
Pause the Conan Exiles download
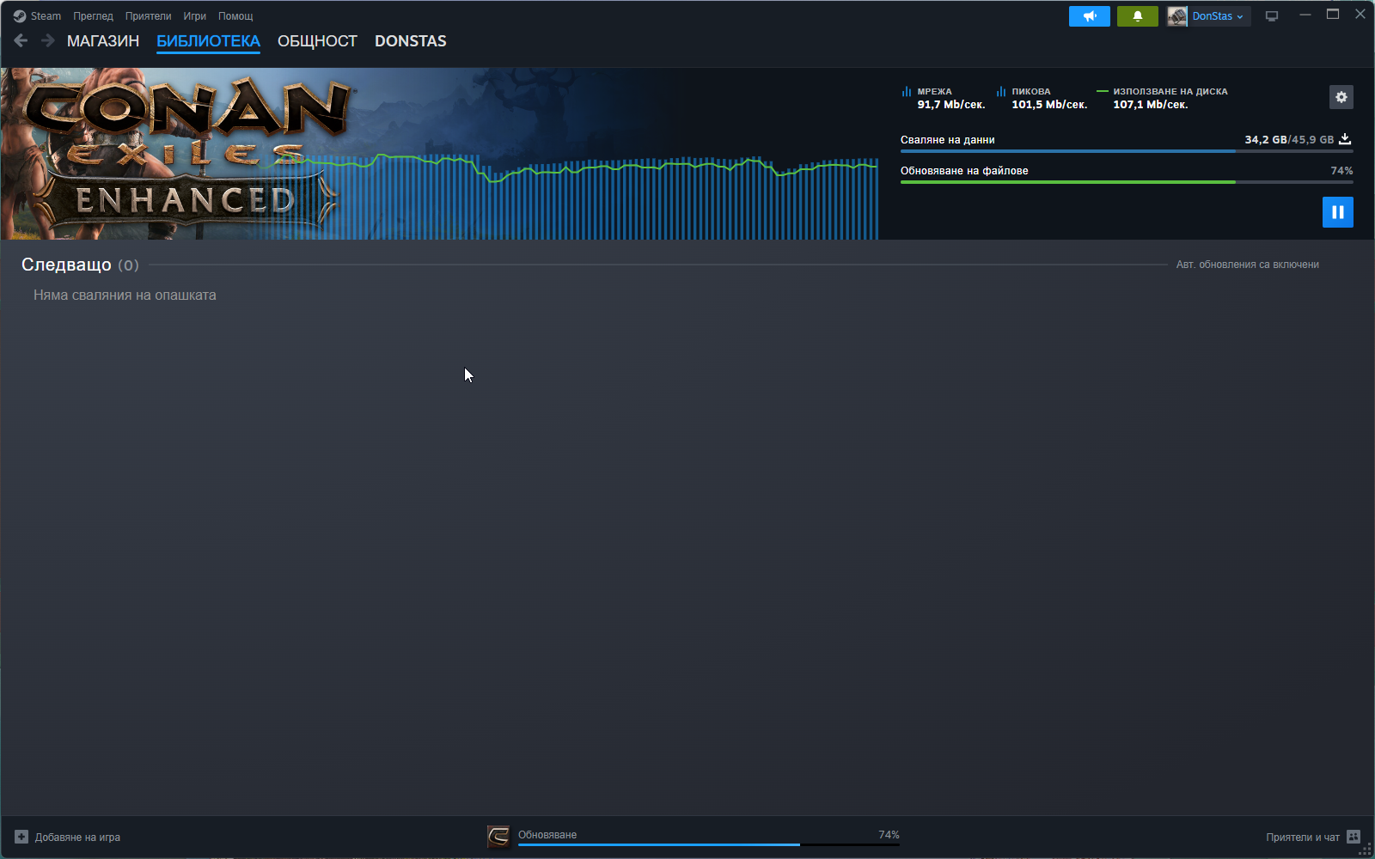coord(1338,212)
